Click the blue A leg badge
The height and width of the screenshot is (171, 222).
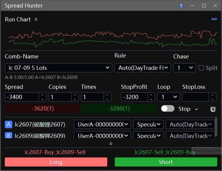click(8, 124)
